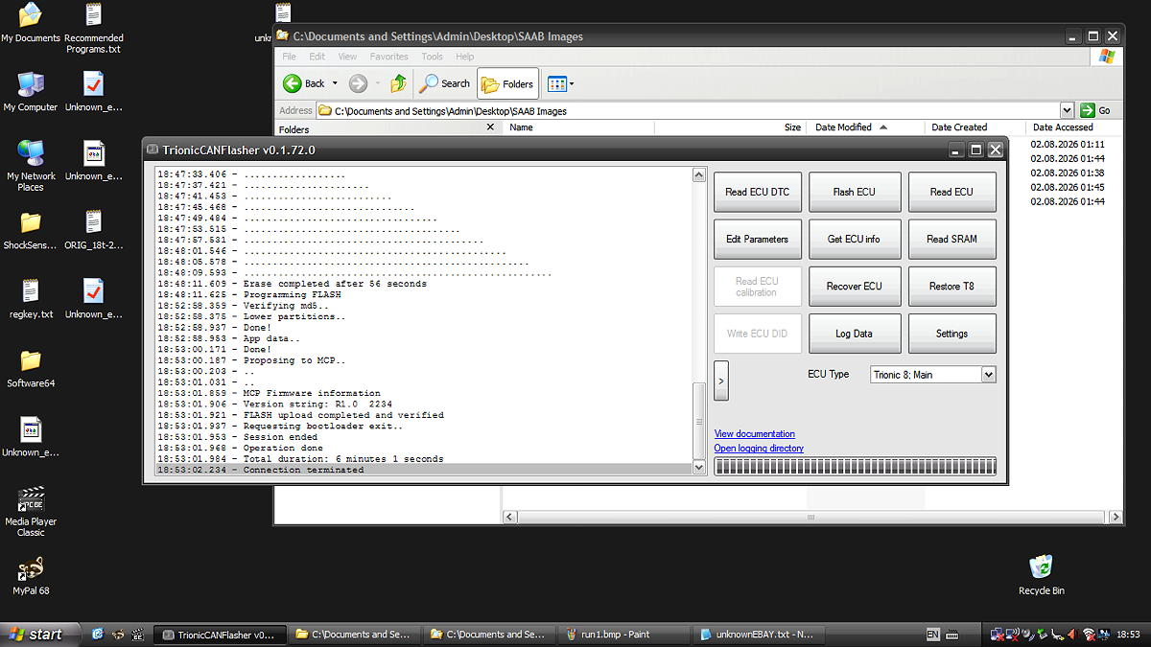Screen dimensions: 1151x647
Task: Open logging directory link
Action: 759,448
